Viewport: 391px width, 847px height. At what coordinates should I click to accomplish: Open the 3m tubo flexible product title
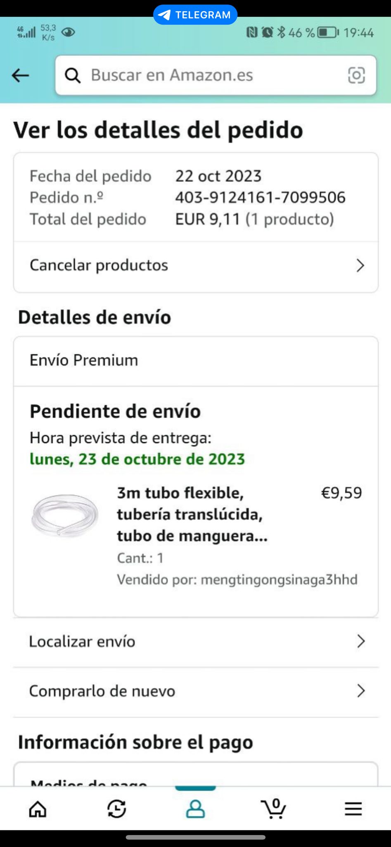pyautogui.click(x=192, y=514)
